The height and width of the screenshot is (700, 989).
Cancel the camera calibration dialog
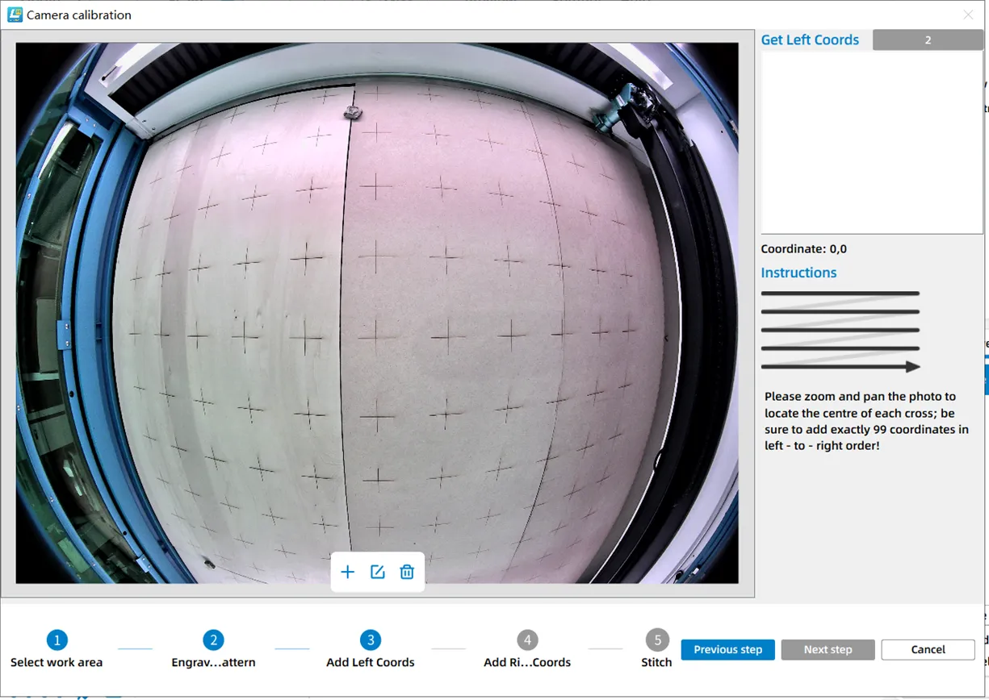pos(928,650)
